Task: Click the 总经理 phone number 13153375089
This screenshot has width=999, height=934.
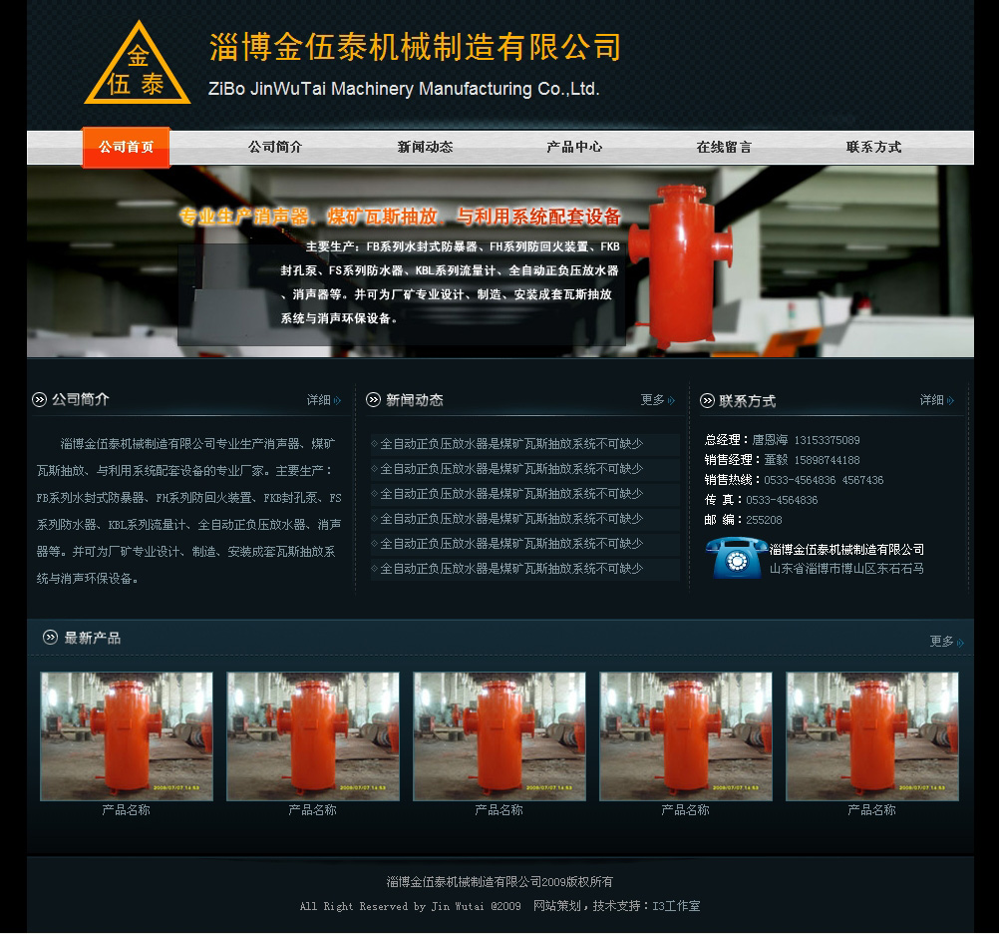Action: 827,440
